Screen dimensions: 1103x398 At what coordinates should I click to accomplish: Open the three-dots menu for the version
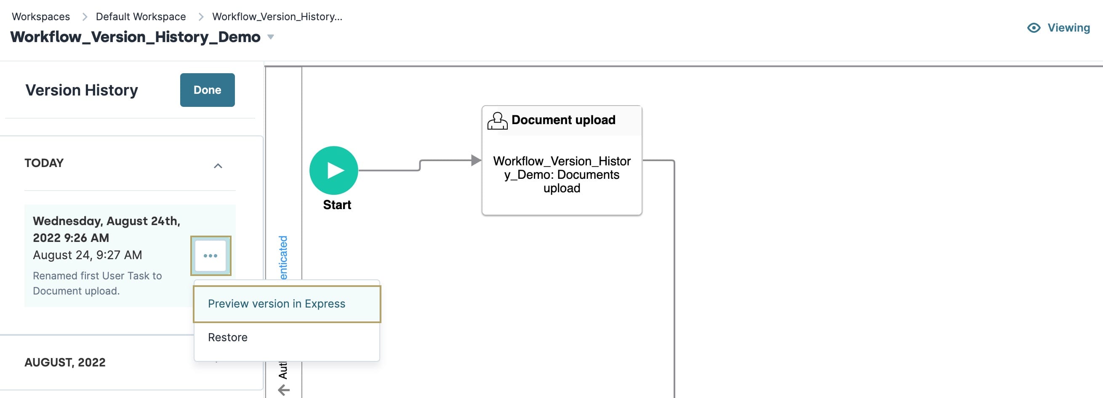point(210,255)
